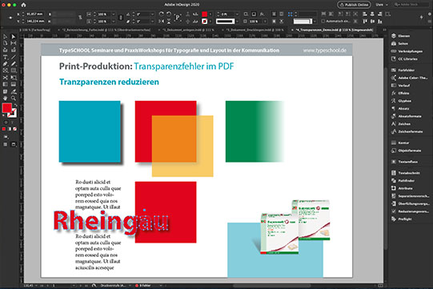Switch to the 2_Kennzeichnung_Farbe.indd tab

(x=106, y=30)
